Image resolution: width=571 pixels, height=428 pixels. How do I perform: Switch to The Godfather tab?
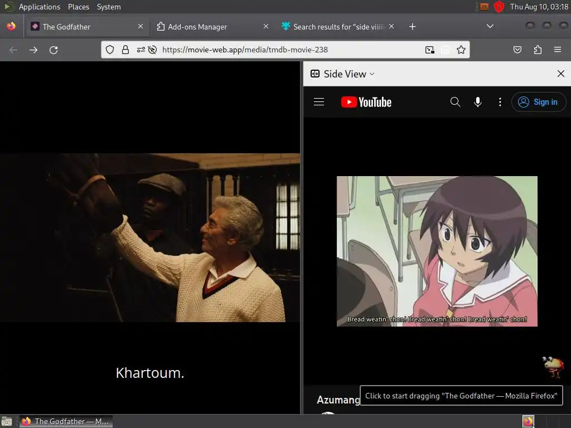click(x=88, y=27)
